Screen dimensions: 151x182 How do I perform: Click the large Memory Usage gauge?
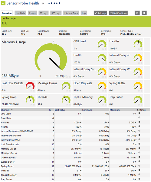click(x=51, y=57)
